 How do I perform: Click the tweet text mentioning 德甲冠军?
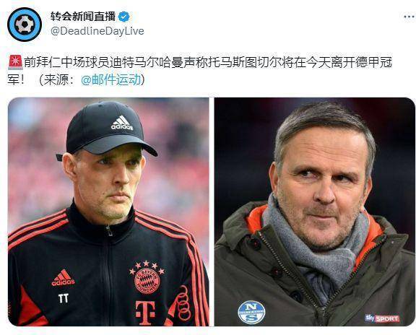(x=199, y=71)
